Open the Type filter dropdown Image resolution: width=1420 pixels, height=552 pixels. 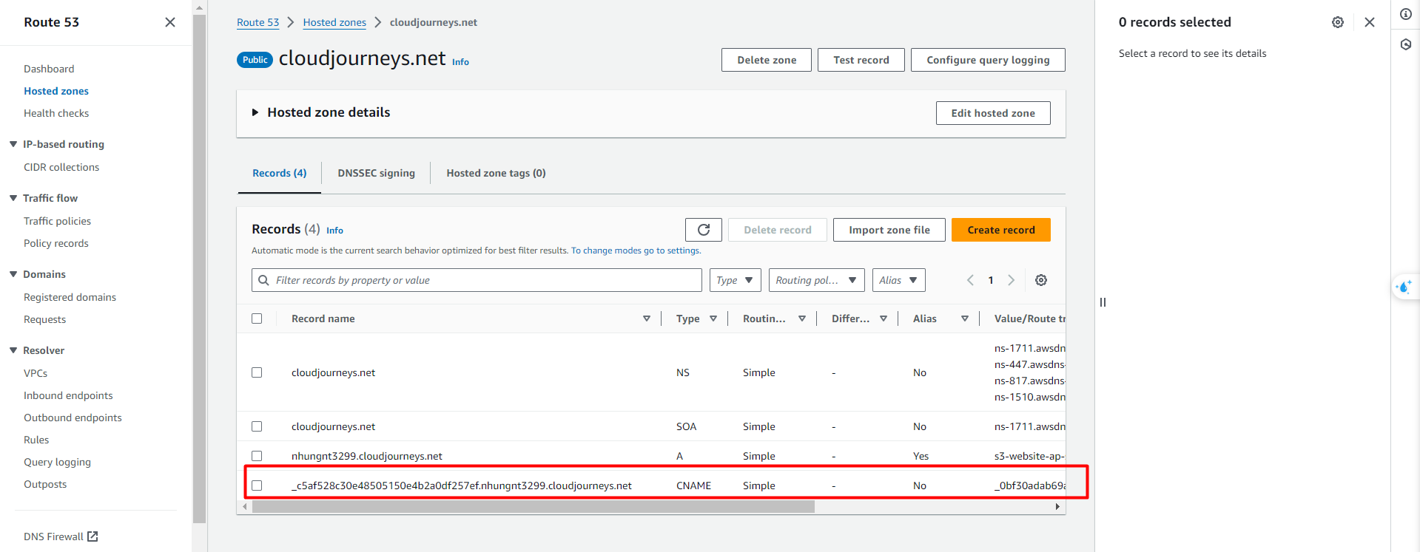pos(736,280)
